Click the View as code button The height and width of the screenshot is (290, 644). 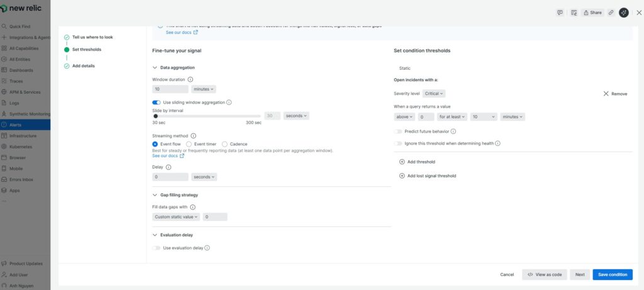545,274
